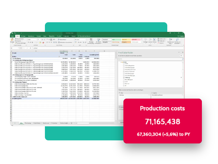Open the PivotTable fields gear dropdown

(182, 56)
